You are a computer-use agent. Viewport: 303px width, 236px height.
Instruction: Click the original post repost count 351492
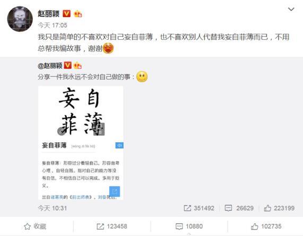[199, 208]
